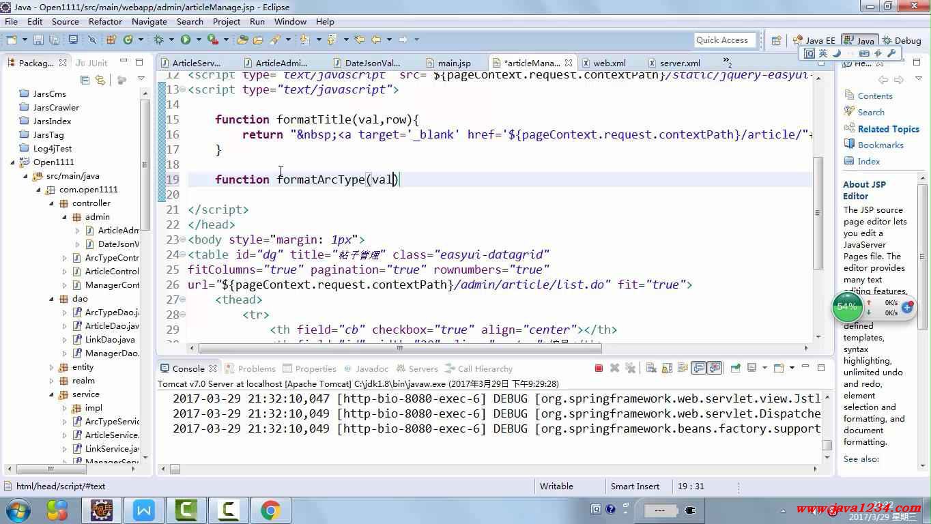Click Link with Editor in Package Explorer

click(100, 80)
